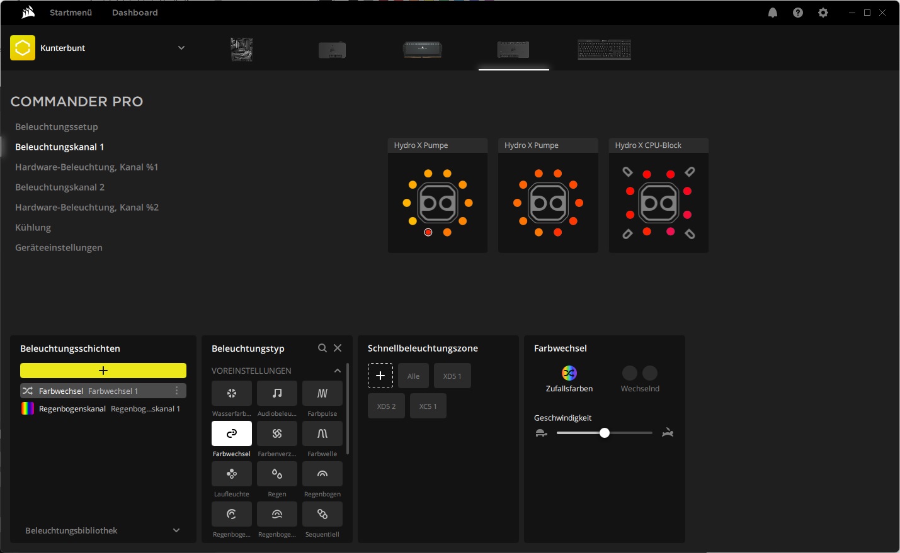900x553 pixels.
Task: Close the Beleuchtungstyp panel
Action: click(x=338, y=348)
